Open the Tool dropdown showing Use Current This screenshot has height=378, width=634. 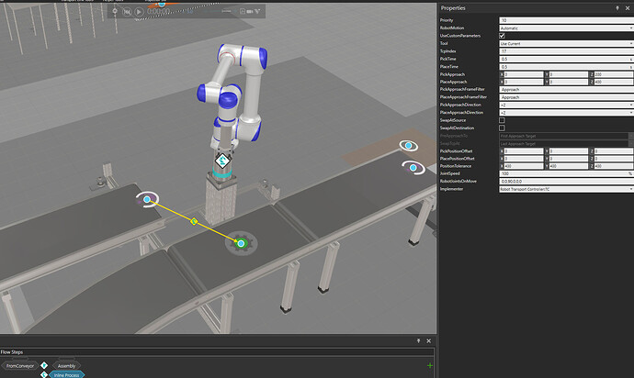(566, 43)
